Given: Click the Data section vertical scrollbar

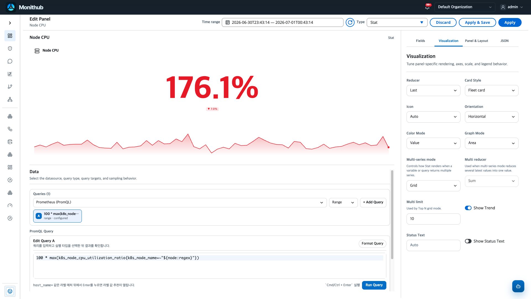Looking at the screenshot, I should pyautogui.click(x=392, y=215).
